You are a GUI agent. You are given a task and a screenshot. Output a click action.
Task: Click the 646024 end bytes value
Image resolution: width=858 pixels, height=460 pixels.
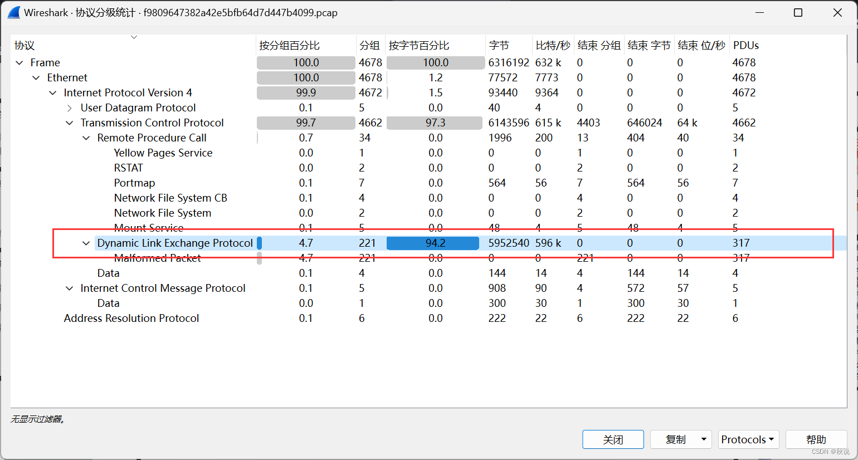(x=645, y=123)
